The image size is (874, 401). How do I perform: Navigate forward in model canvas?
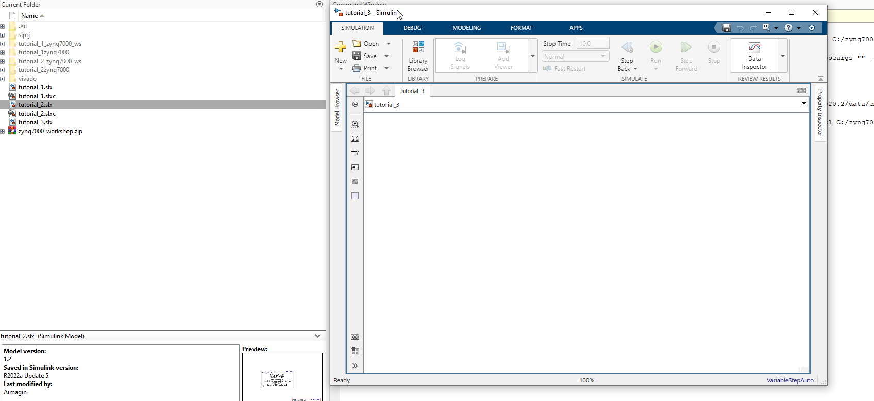tap(370, 91)
